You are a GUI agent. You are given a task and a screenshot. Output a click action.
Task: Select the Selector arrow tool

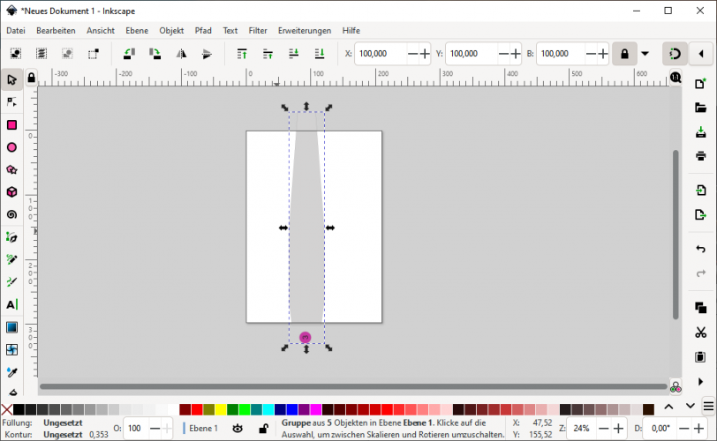tap(11, 80)
